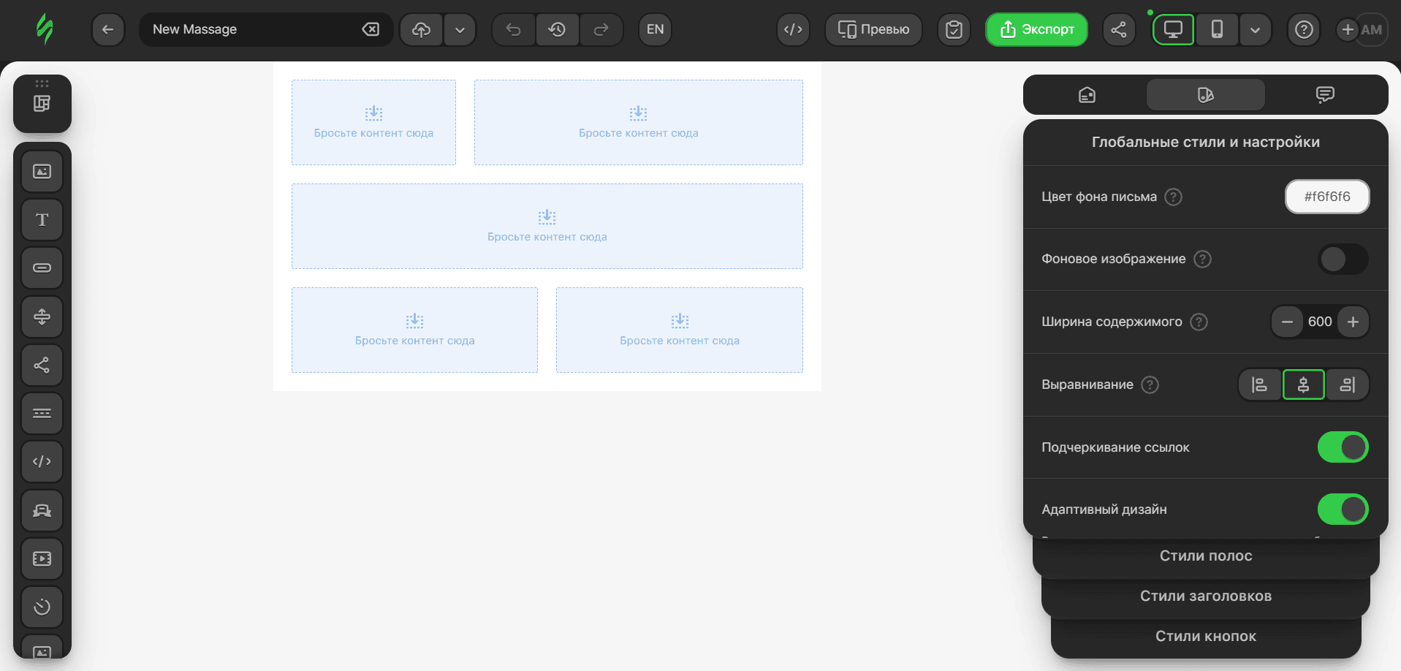This screenshot has width=1401, height=671.
Task: Select the Text block tool in sidebar
Action: tap(42, 220)
